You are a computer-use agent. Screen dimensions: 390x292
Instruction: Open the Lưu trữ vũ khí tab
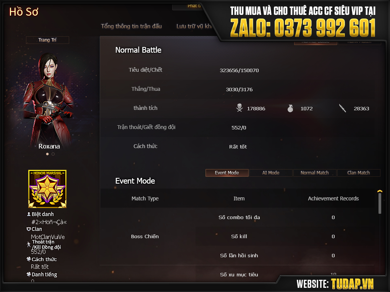point(194,26)
